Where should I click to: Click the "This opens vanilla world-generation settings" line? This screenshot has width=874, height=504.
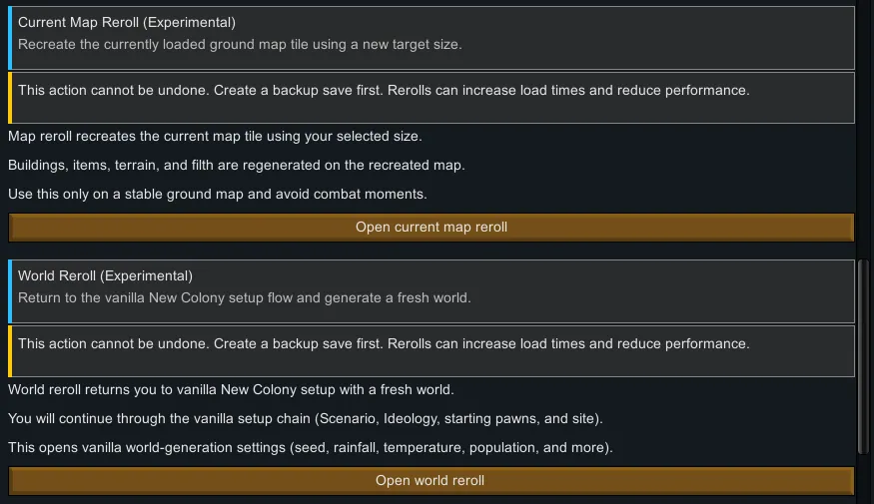click(310, 447)
